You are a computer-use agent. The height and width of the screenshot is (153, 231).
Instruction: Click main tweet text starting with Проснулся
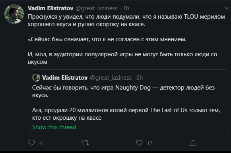[126, 20]
